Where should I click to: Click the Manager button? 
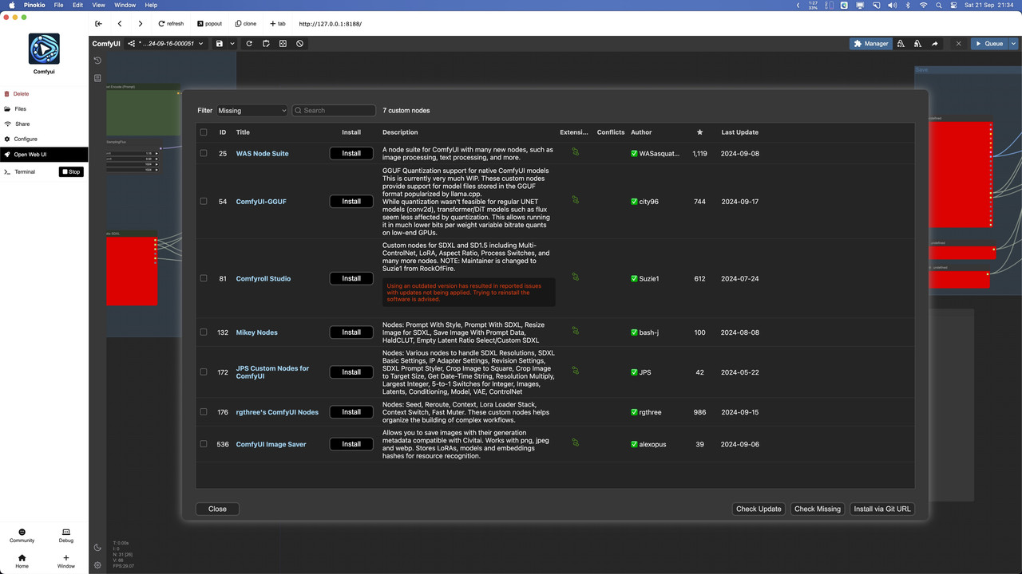coord(870,44)
